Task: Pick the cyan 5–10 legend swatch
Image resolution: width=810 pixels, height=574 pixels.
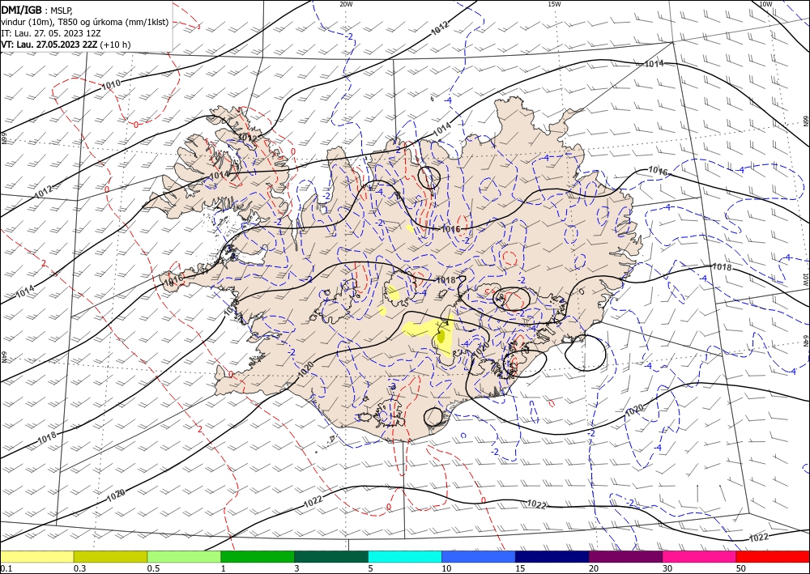Action: 405,556
